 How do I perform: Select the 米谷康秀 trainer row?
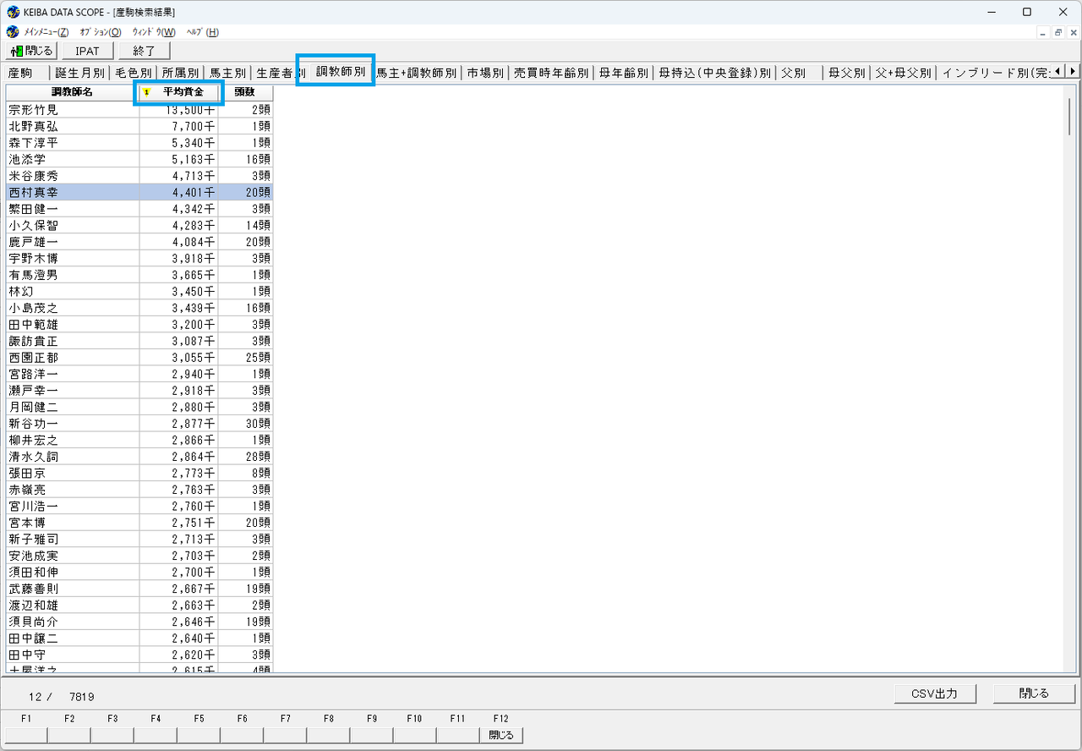pyautogui.click(x=139, y=176)
